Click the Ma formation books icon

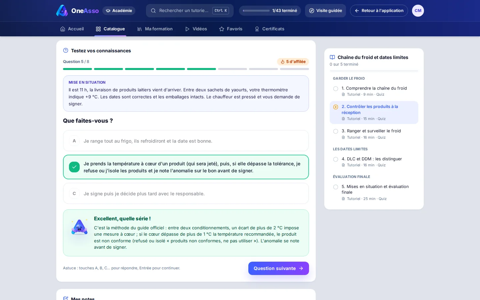tap(140, 29)
